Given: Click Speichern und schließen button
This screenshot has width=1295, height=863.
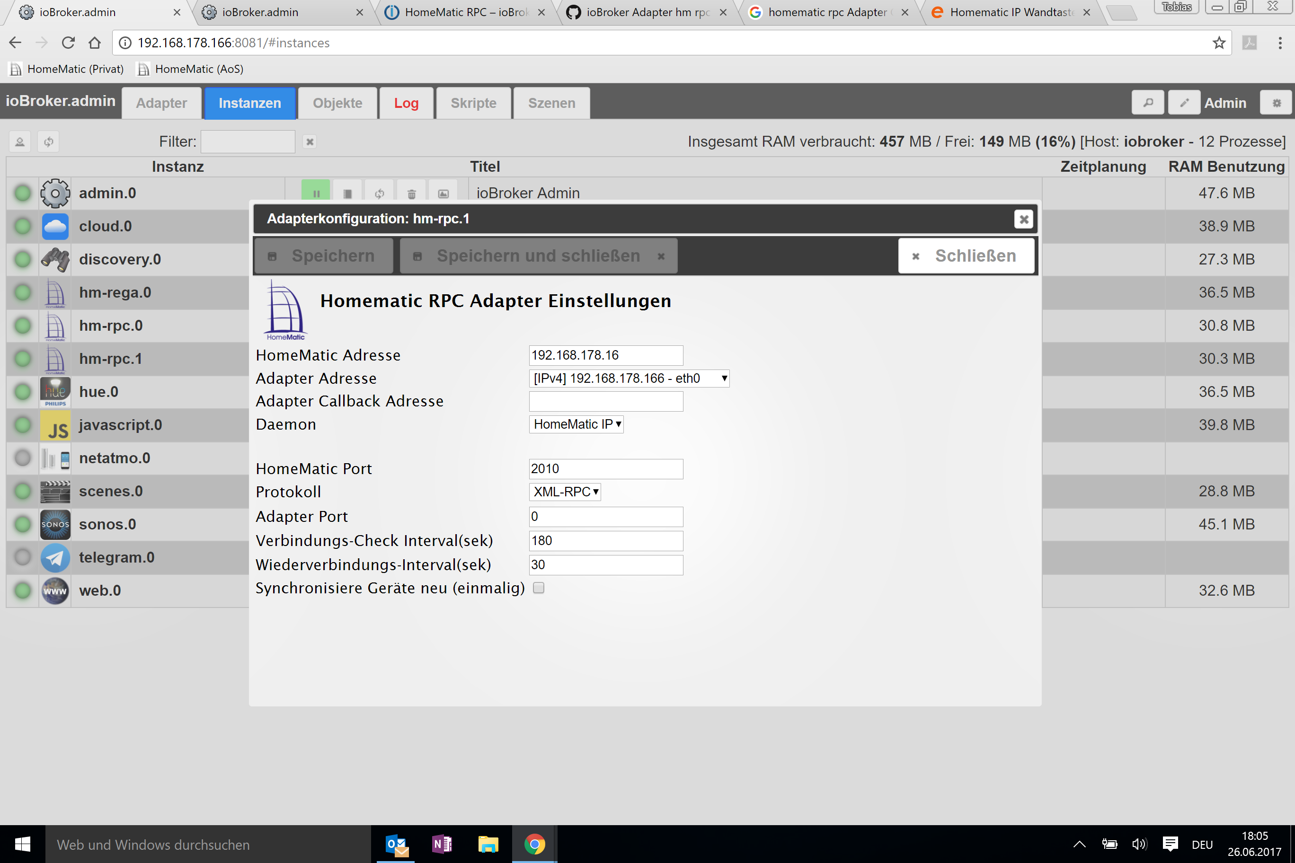Looking at the screenshot, I should 538,256.
